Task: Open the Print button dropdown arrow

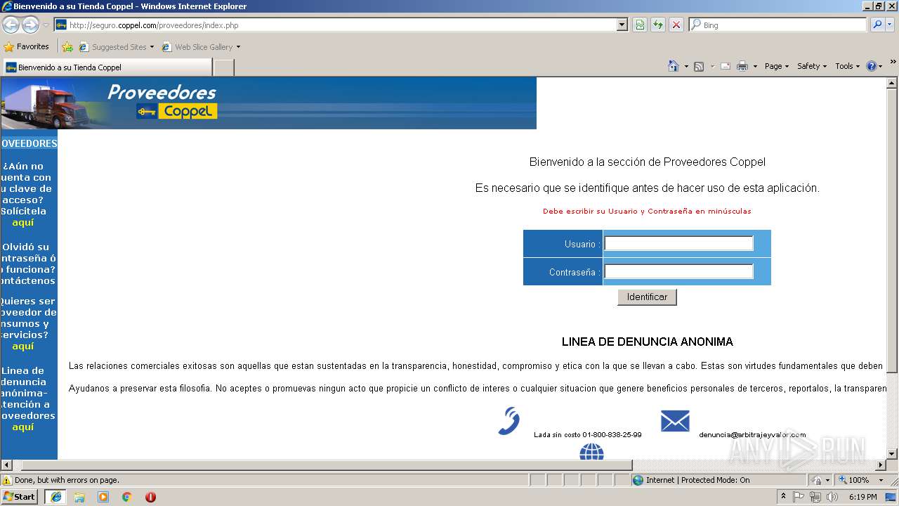Action: click(x=755, y=67)
